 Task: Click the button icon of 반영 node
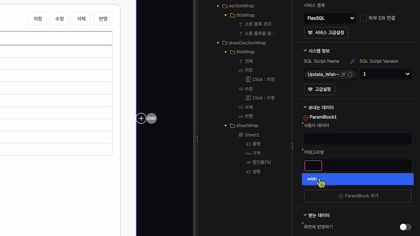[241, 116]
